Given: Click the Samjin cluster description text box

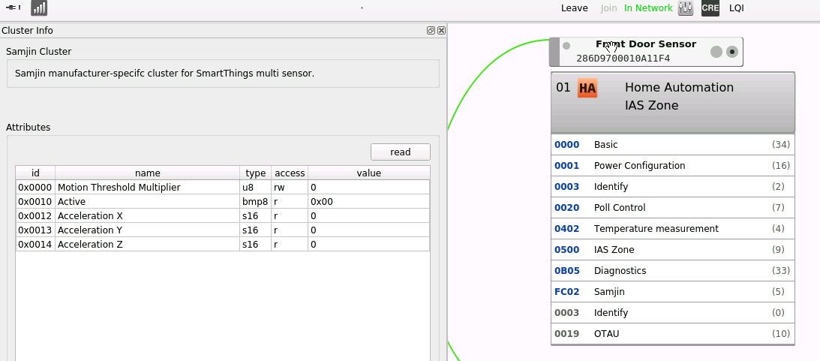Looking at the screenshot, I should 223,74.
